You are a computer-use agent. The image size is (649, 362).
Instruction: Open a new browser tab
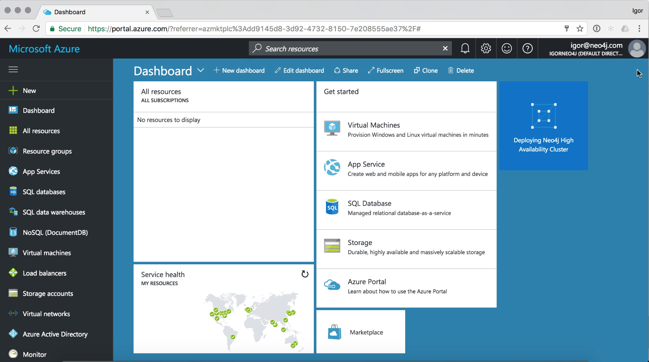point(165,13)
